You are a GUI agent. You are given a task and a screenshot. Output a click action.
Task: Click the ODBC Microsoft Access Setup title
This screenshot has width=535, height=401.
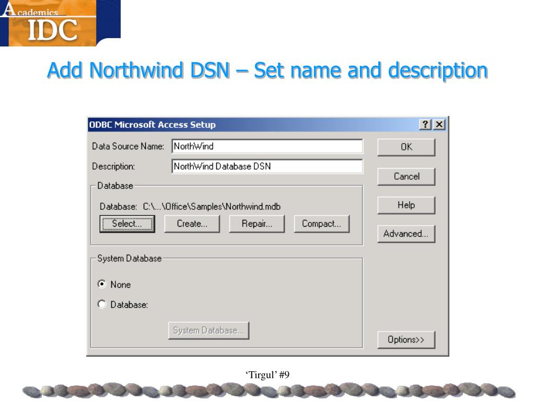pyautogui.click(x=152, y=125)
